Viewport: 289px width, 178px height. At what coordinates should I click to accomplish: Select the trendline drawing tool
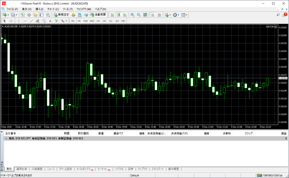click(x=31, y=21)
